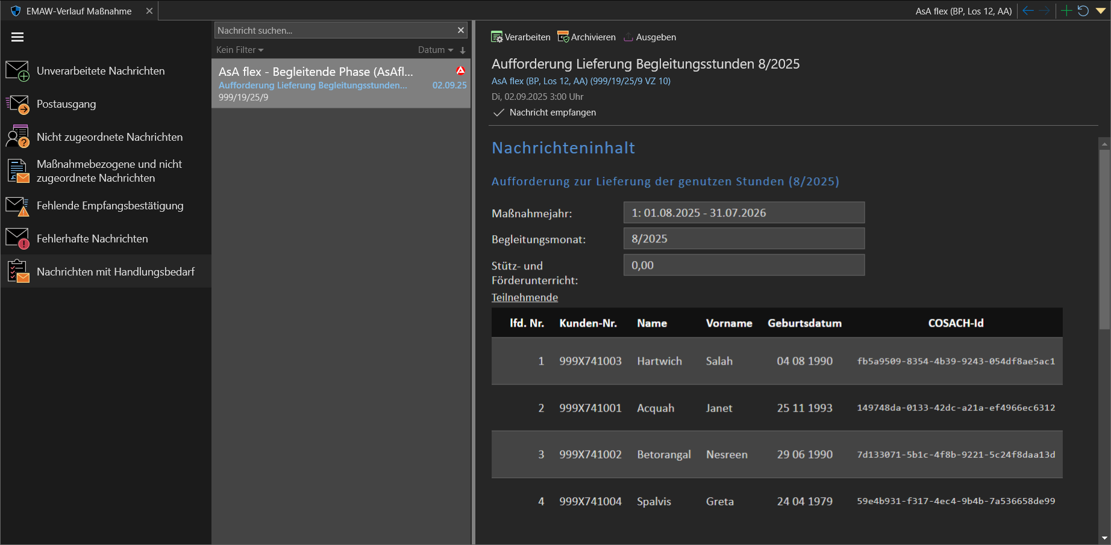This screenshot has height=545, width=1111.
Task: Click the Fehlerhafte Nachrichten error envelope icon
Action: pyautogui.click(x=17, y=239)
